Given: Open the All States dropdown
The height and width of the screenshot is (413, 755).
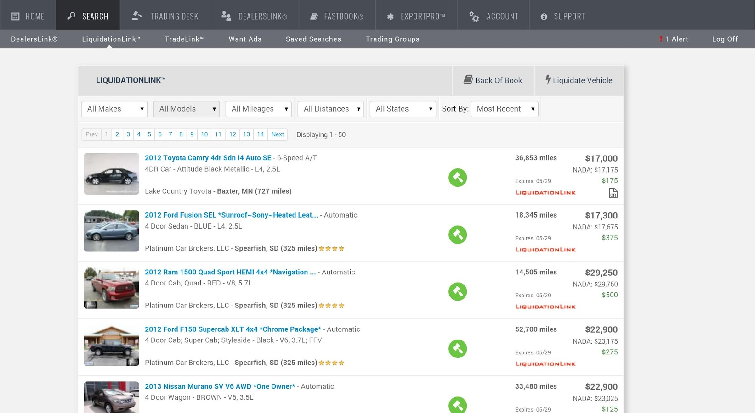Looking at the screenshot, I should (x=403, y=109).
